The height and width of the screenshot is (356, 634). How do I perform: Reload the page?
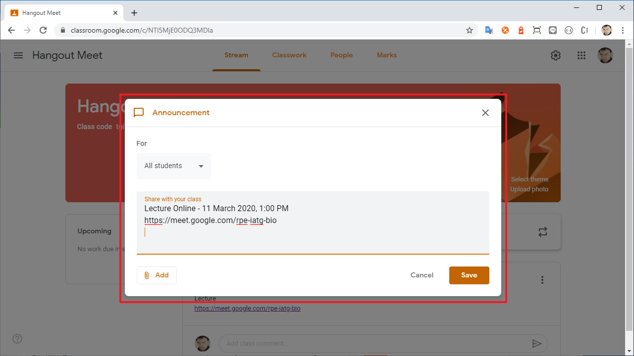pos(43,30)
